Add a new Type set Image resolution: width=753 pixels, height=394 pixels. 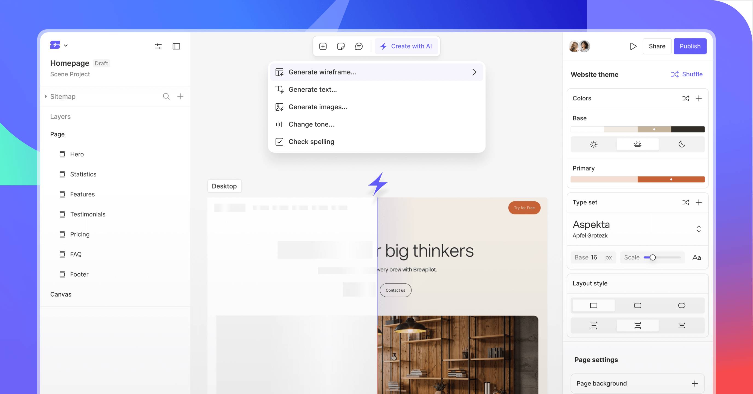[x=699, y=202]
